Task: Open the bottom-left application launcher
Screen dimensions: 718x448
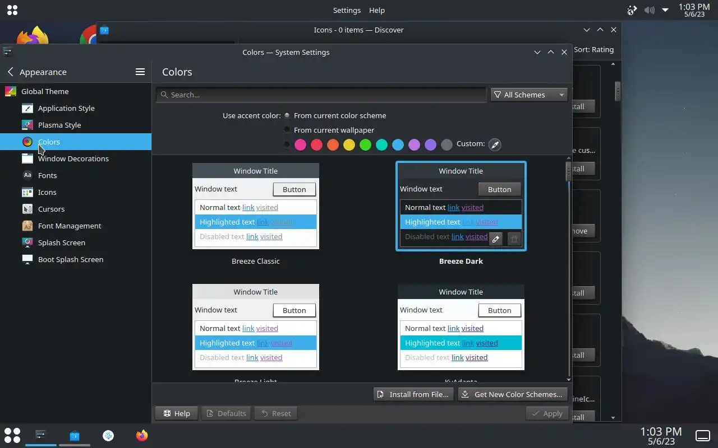Action: click(12, 435)
